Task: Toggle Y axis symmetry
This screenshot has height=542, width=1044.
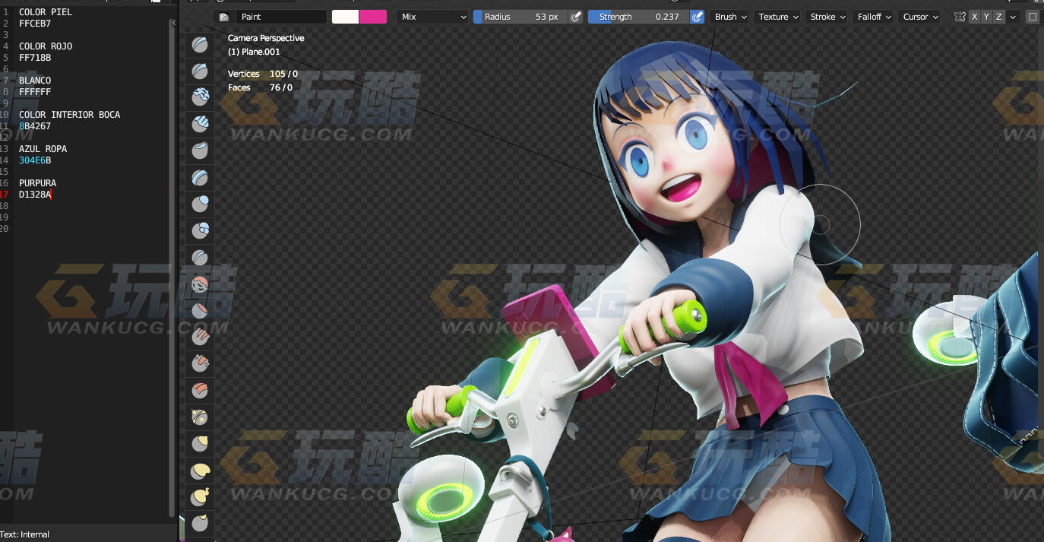Action: tap(987, 17)
